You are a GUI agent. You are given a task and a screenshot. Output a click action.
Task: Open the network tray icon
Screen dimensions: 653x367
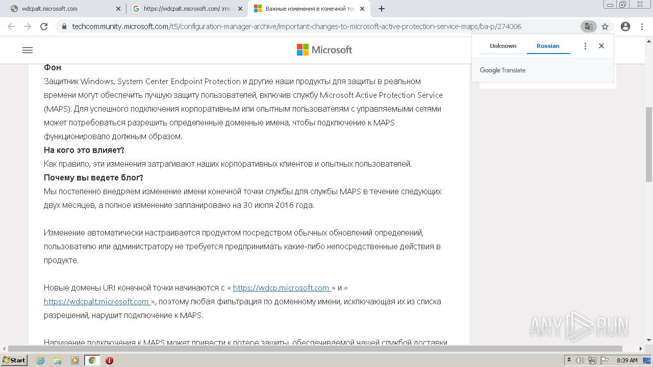point(592,360)
